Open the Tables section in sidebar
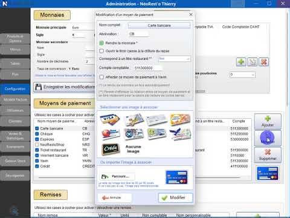The height and width of the screenshot is (218, 290). coord(15,64)
